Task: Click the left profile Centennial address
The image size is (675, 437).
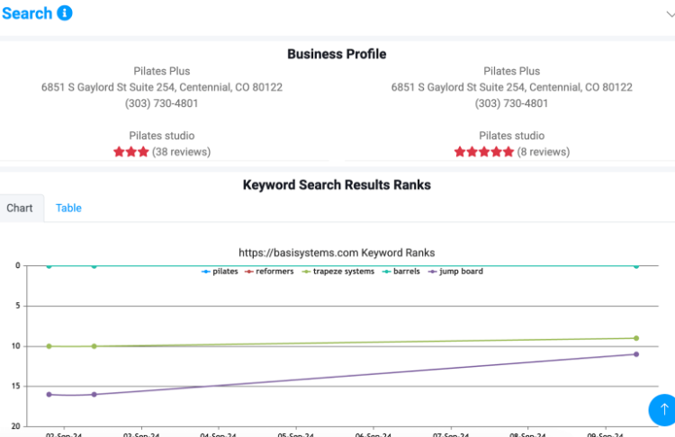Action: click(162, 87)
